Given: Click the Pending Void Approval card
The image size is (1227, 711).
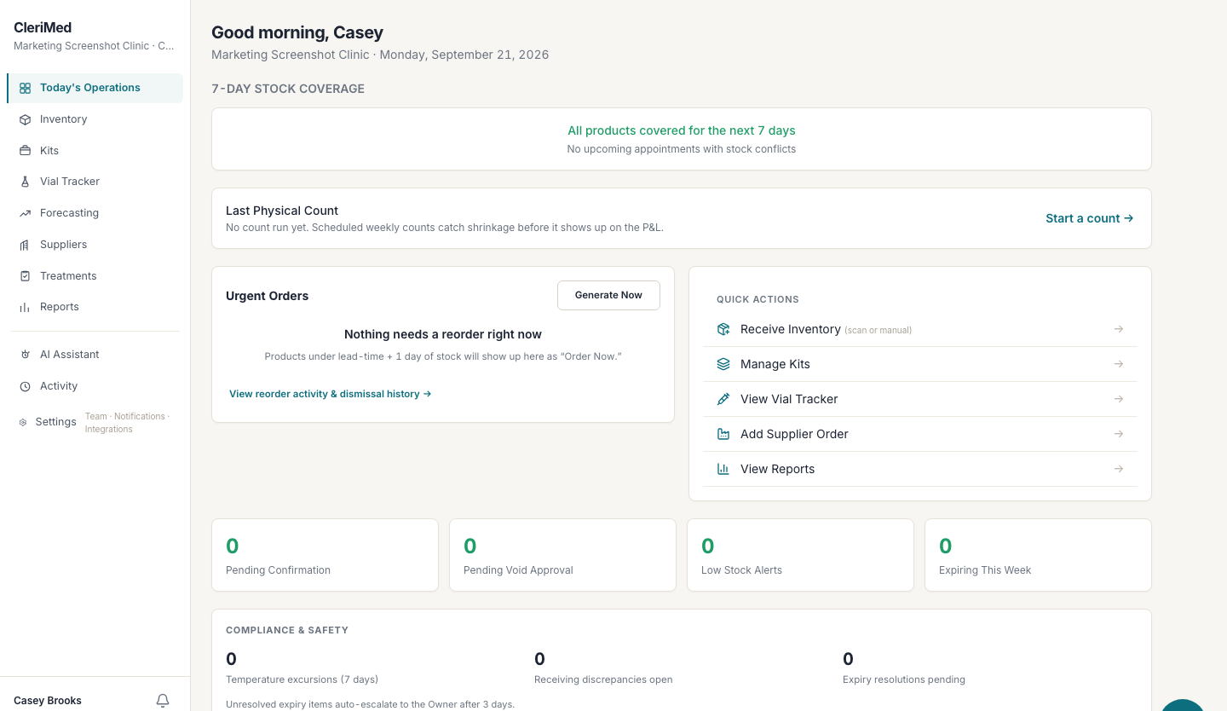Looking at the screenshot, I should click(x=562, y=555).
